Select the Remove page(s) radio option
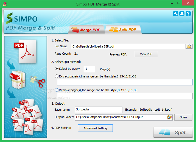This screenshot has height=142, width=196. 57,90
